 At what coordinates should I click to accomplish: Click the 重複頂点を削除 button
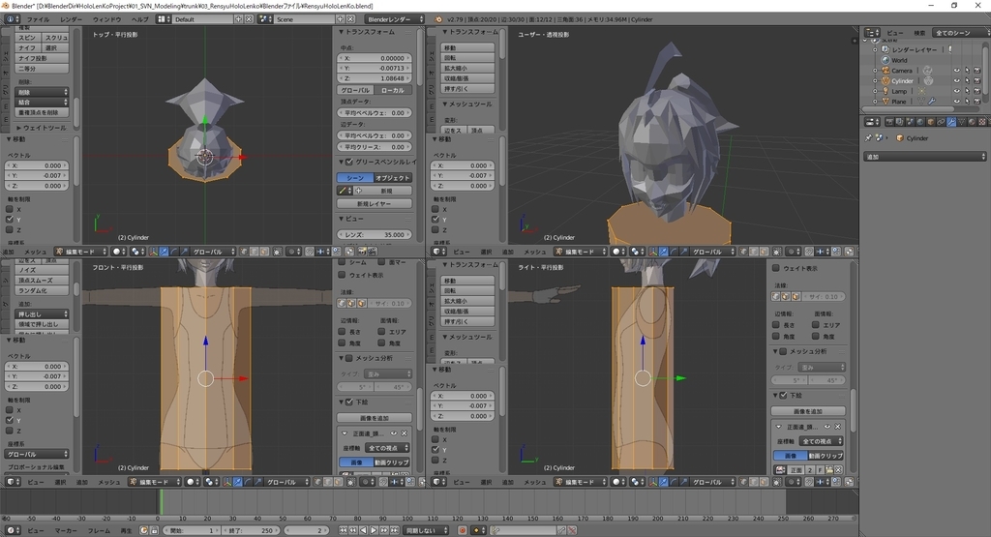coord(42,112)
